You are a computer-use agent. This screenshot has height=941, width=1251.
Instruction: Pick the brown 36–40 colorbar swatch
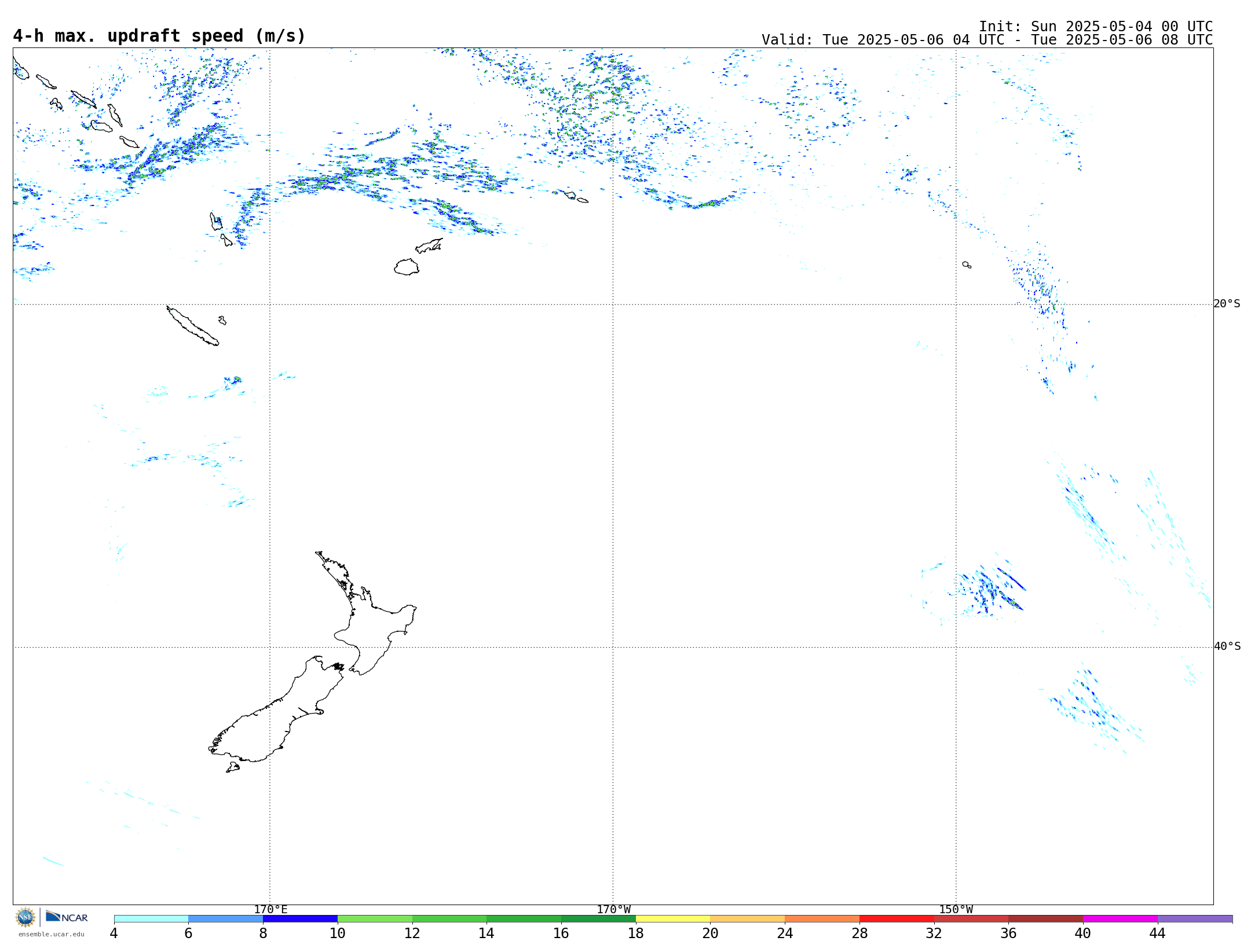coord(1045,918)
